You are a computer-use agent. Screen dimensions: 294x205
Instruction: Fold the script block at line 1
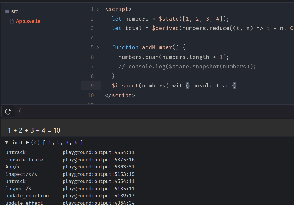(x=98, y=9)
